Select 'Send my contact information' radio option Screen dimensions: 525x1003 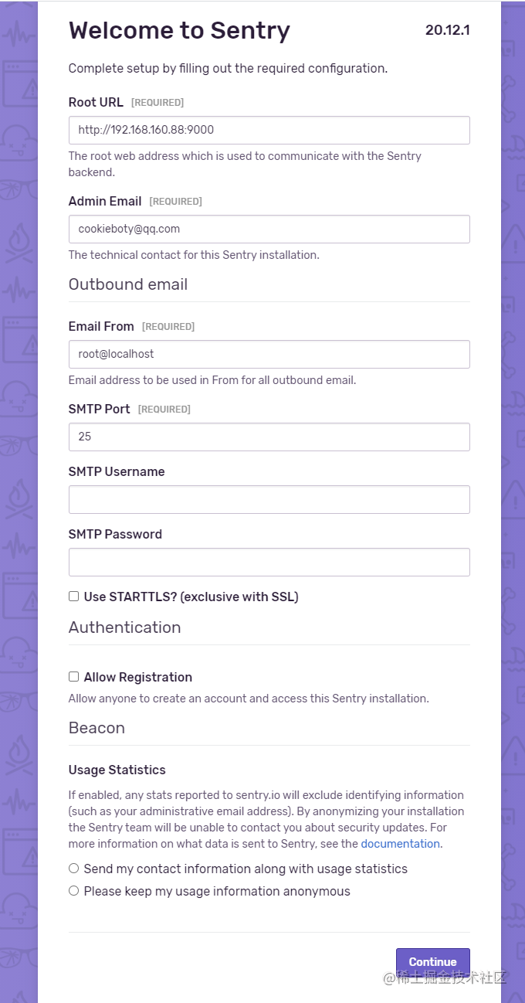[x=74, y=869]
